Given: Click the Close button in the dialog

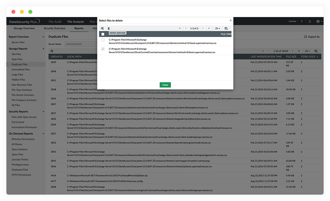Looking at the screenshot, I should (165, 85).
